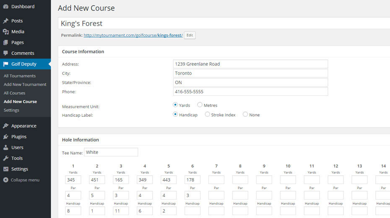Click hole 2 yards field 451
Viewport: 390px width, 218px height.
[x=97, y=180]
